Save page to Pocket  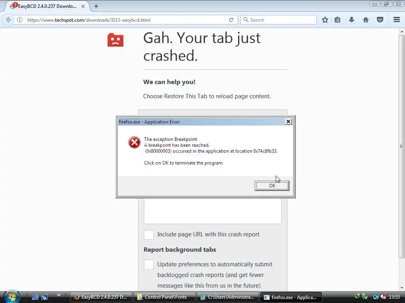(x=380, y=20)
